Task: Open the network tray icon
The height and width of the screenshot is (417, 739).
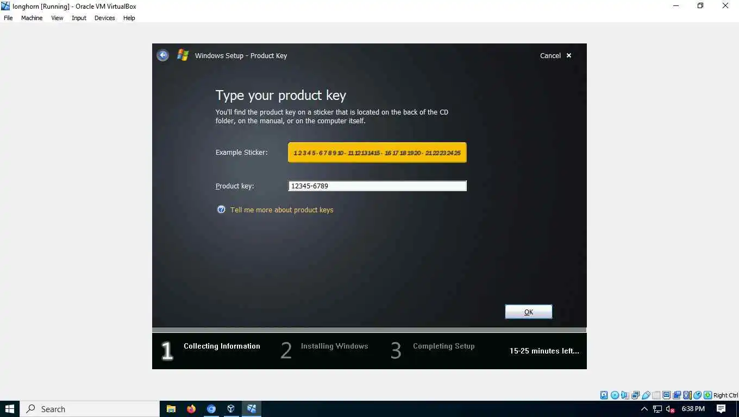Action: [657, 409]
